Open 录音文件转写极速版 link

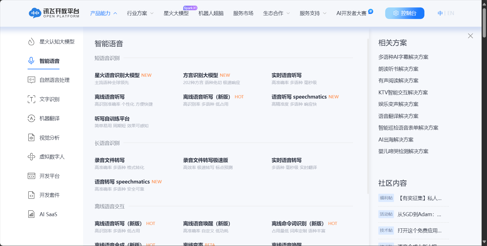[206, 160]
